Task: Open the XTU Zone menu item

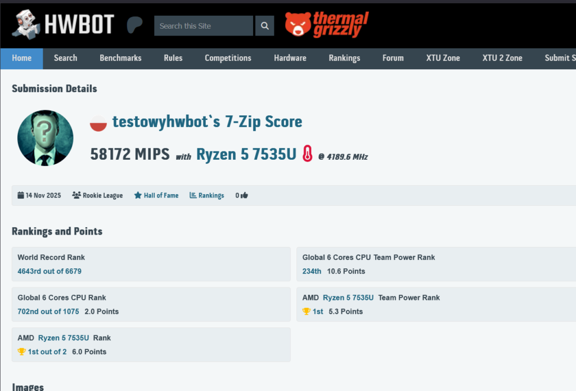Action: click(443, 58)
